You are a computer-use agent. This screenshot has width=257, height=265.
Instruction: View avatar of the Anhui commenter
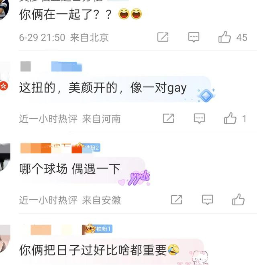[5, 157]
